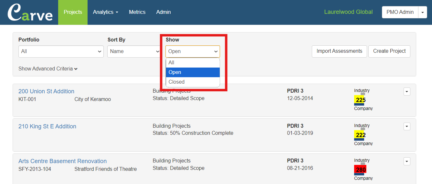This screenshot has width=432, height=184.
Task: Select Closed in the Show dropdown list
Action: coord(193,82)
